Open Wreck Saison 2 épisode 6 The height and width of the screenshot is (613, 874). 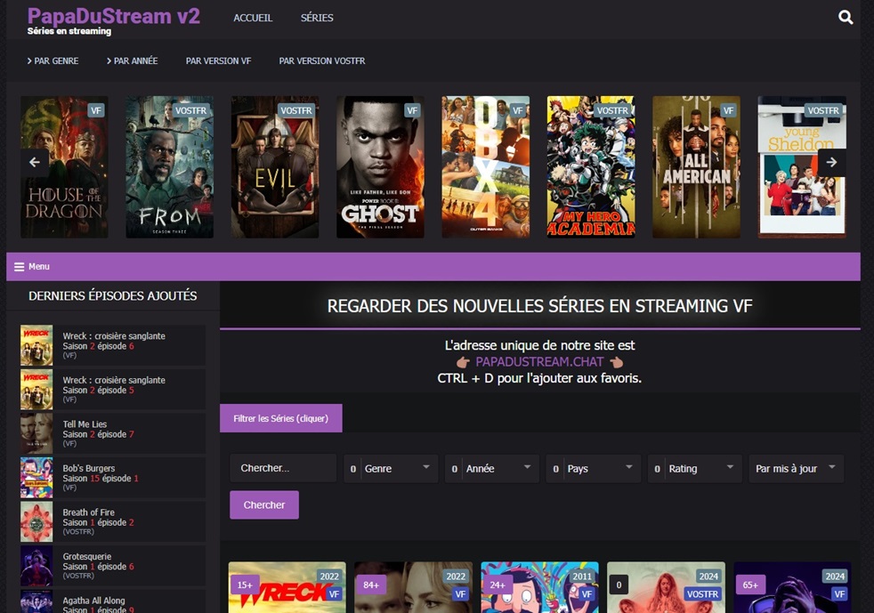113,345
